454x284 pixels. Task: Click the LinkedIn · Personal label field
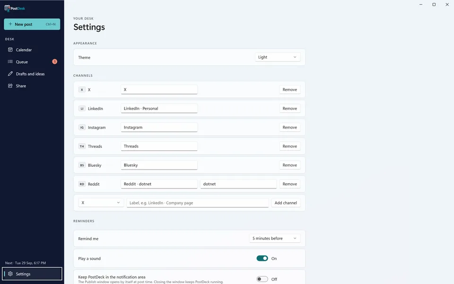click(159, 109)
